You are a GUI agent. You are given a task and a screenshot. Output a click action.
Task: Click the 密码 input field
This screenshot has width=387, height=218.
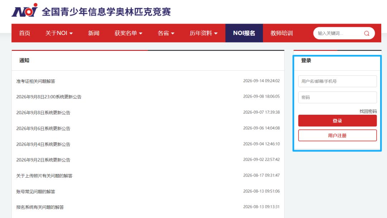(338, 98)
